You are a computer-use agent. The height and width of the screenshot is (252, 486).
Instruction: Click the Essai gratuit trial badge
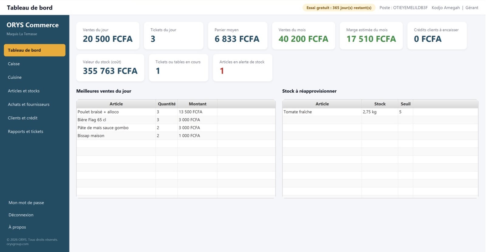pyautogui.click(x=339, y=8)
